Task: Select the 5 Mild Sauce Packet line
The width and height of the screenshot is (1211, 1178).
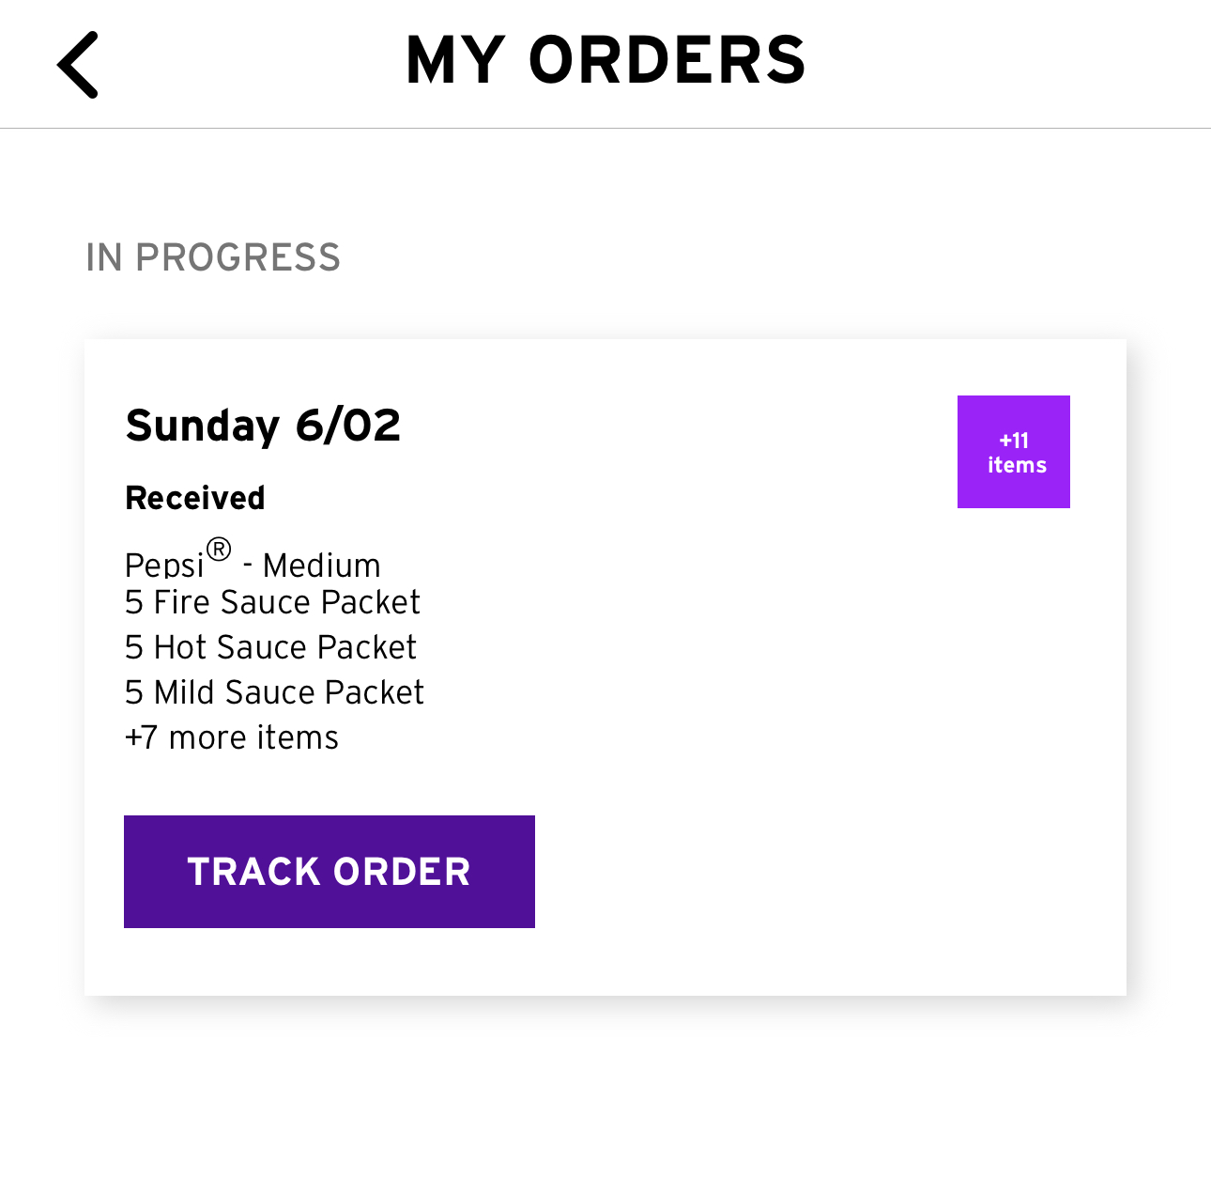Action: coord(274,692)
